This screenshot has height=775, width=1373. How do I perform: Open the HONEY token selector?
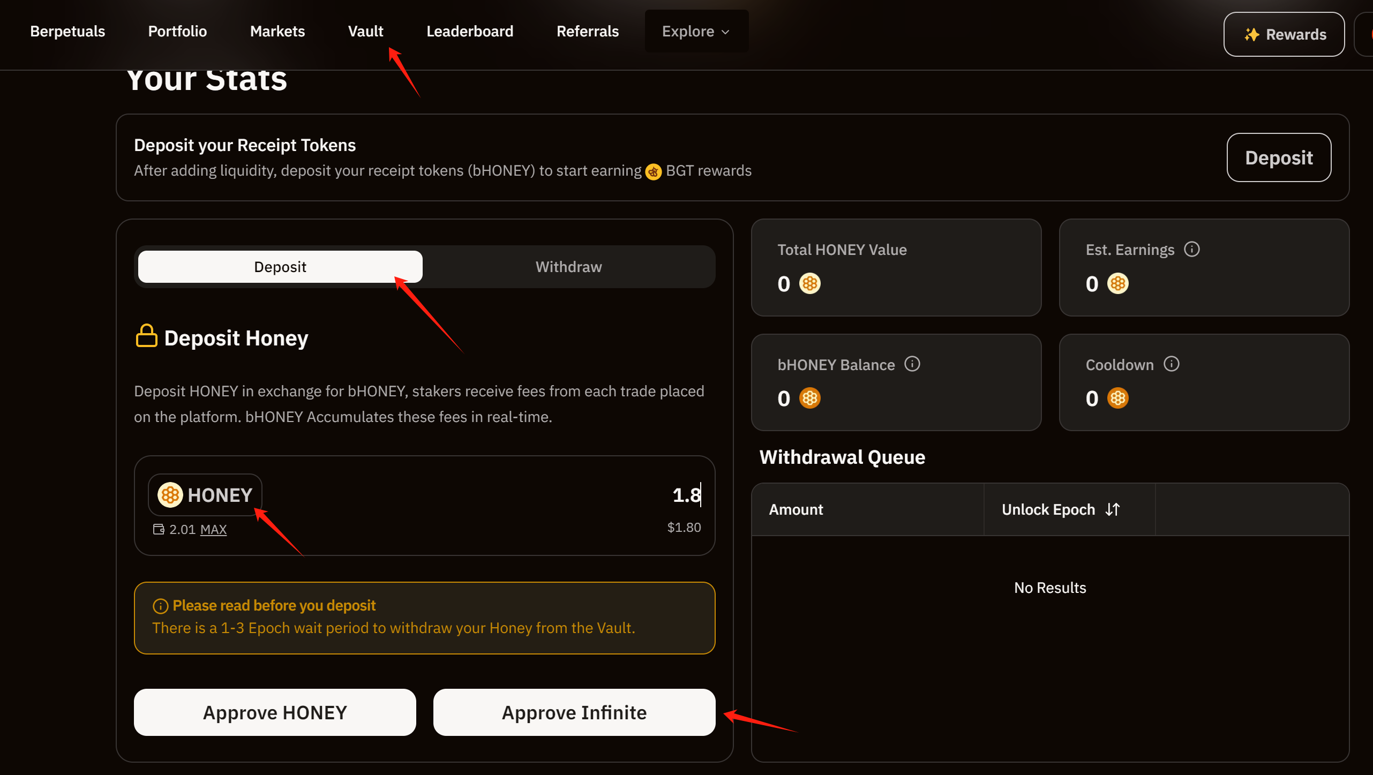click(x=205, y=495)
